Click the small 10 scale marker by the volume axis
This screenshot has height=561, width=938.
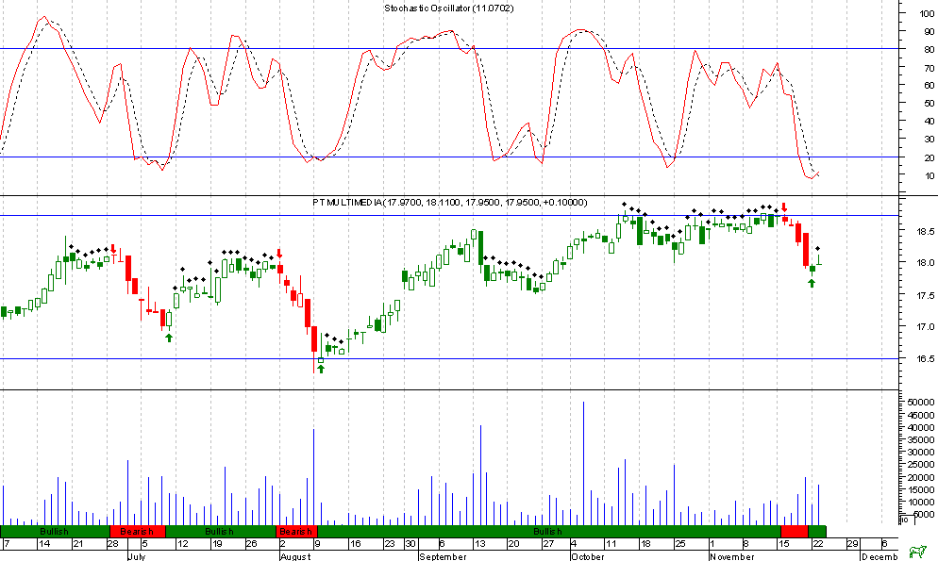click(x=905, y=520)
